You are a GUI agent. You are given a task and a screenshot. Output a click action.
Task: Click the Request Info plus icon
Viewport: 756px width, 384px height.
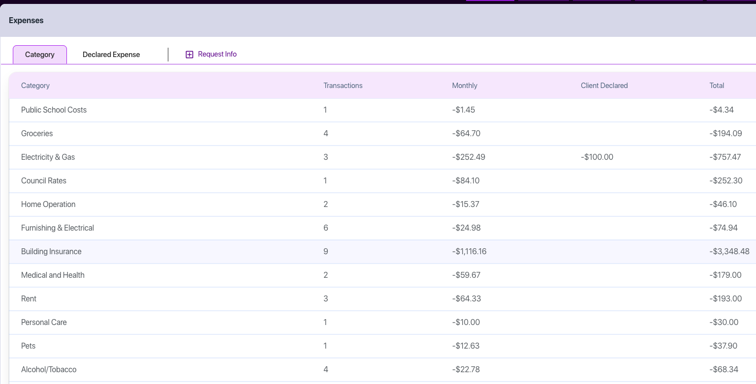point(189,55)
